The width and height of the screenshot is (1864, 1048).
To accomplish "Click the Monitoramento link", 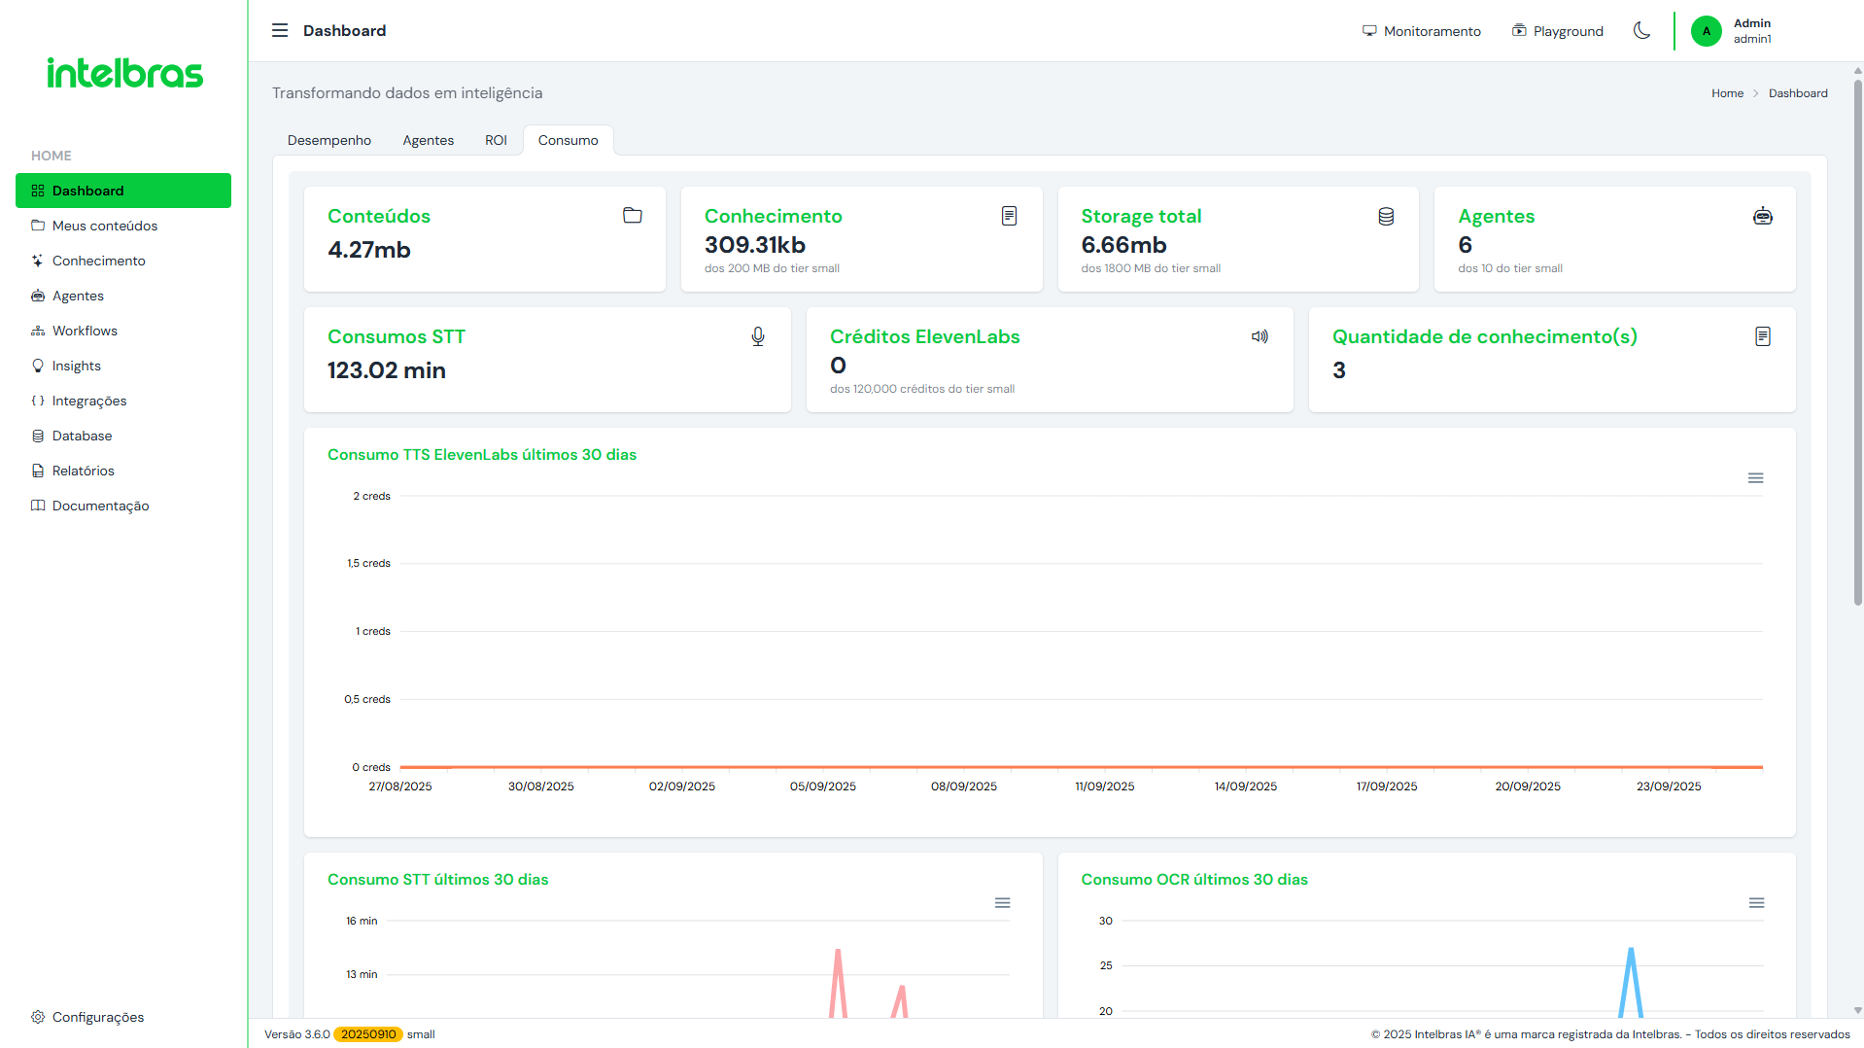I will [1421, 31].
